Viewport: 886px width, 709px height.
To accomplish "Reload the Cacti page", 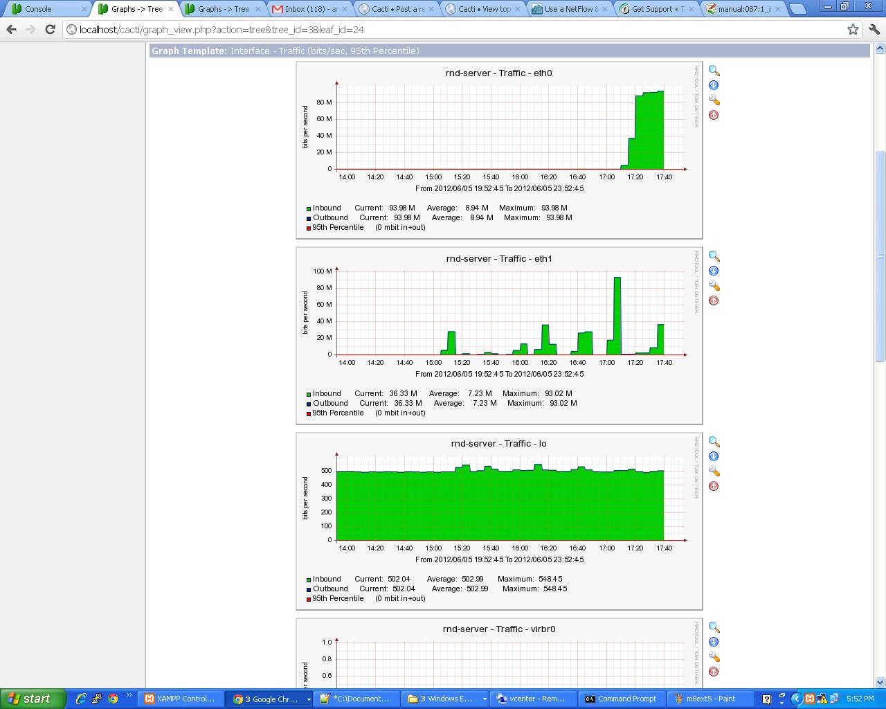I will click(x=50, y=30).
